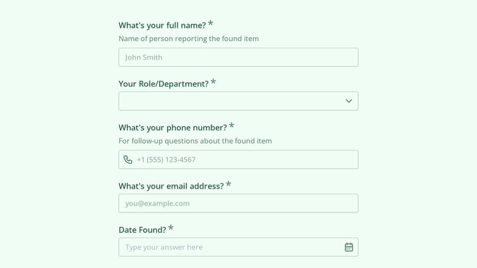Open the Your Role/Department dropdown field
Viewport: 477px width, 268px height.
[238, 101]
